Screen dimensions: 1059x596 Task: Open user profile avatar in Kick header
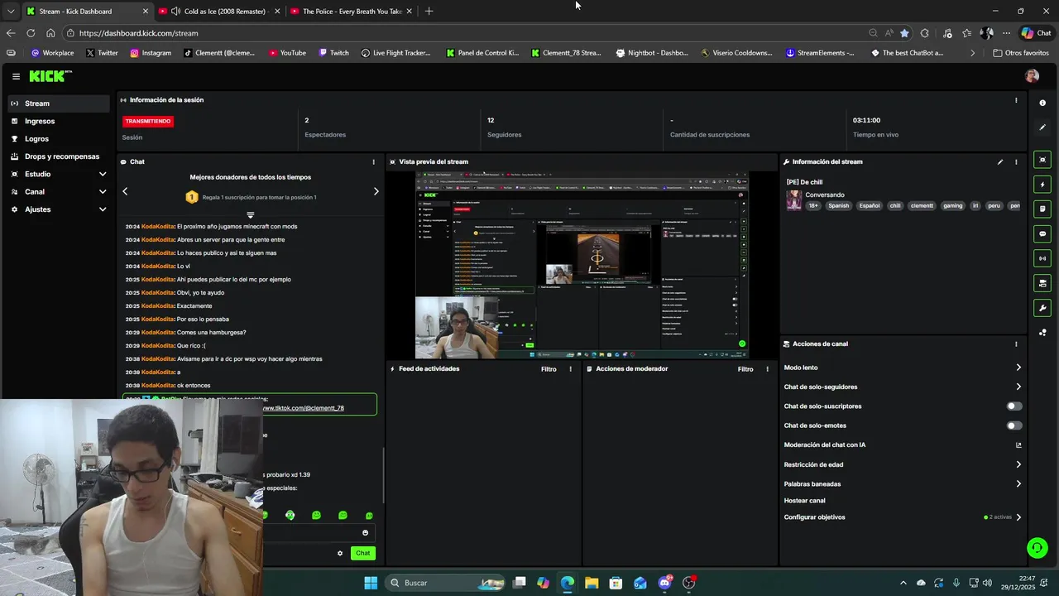tap(1032, 76)
